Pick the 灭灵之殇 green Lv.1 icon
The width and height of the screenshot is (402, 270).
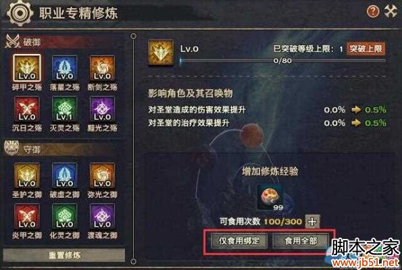(x=64, y=109)
